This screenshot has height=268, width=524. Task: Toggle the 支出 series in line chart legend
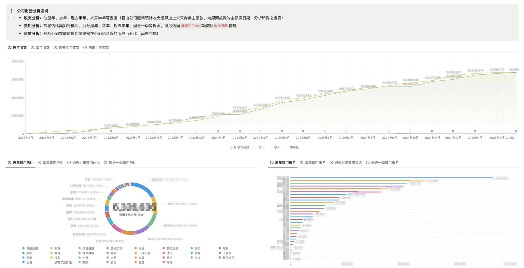pos(259,147)
